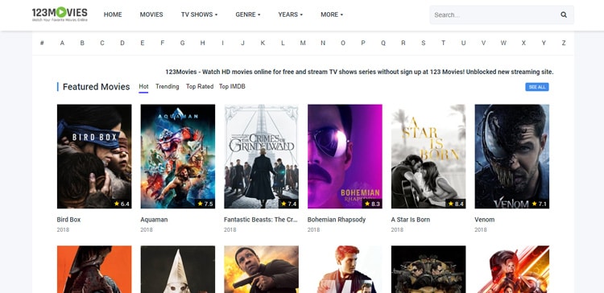This screenshot has height=293, width=604.
Task: Click the 8.4 rating badge on A Star Is Born
Action: tap(456, 204)
